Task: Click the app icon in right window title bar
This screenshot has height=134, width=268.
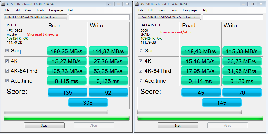Action: click(x=137, y=4)
